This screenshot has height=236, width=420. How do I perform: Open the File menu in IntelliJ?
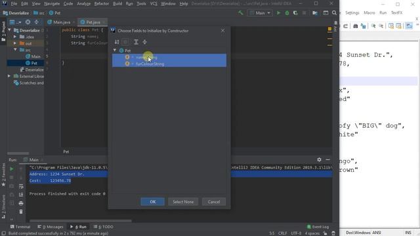click(14, 4)
